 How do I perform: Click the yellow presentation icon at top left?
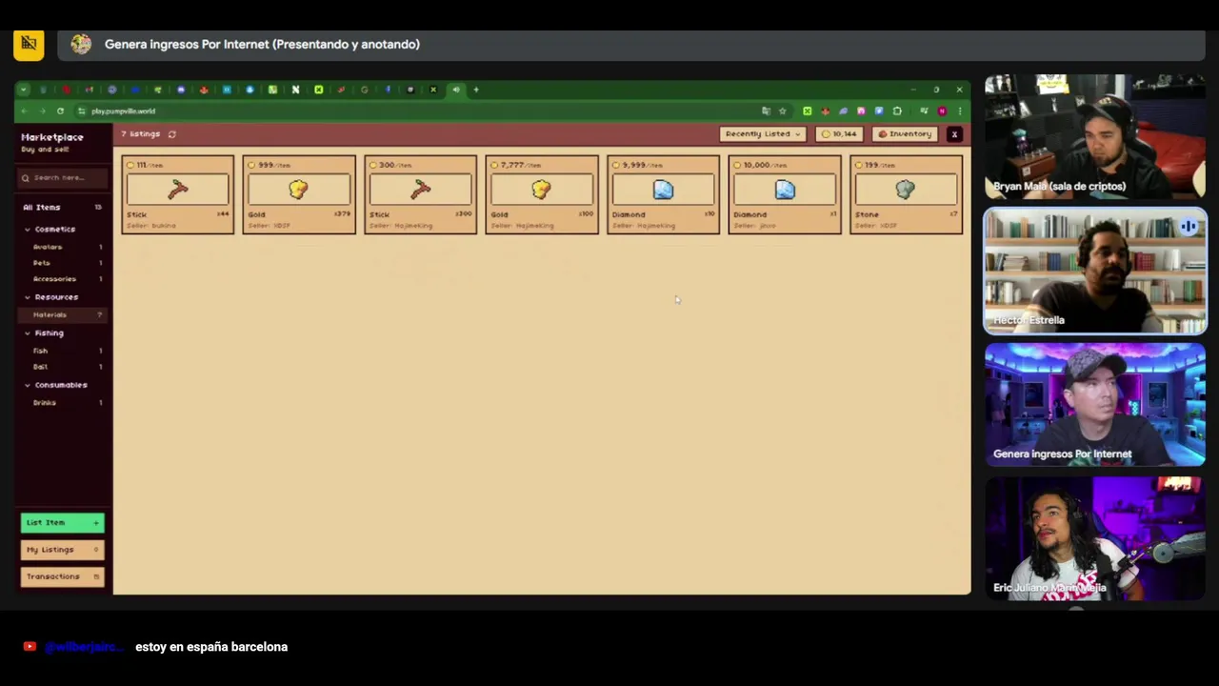29,45
